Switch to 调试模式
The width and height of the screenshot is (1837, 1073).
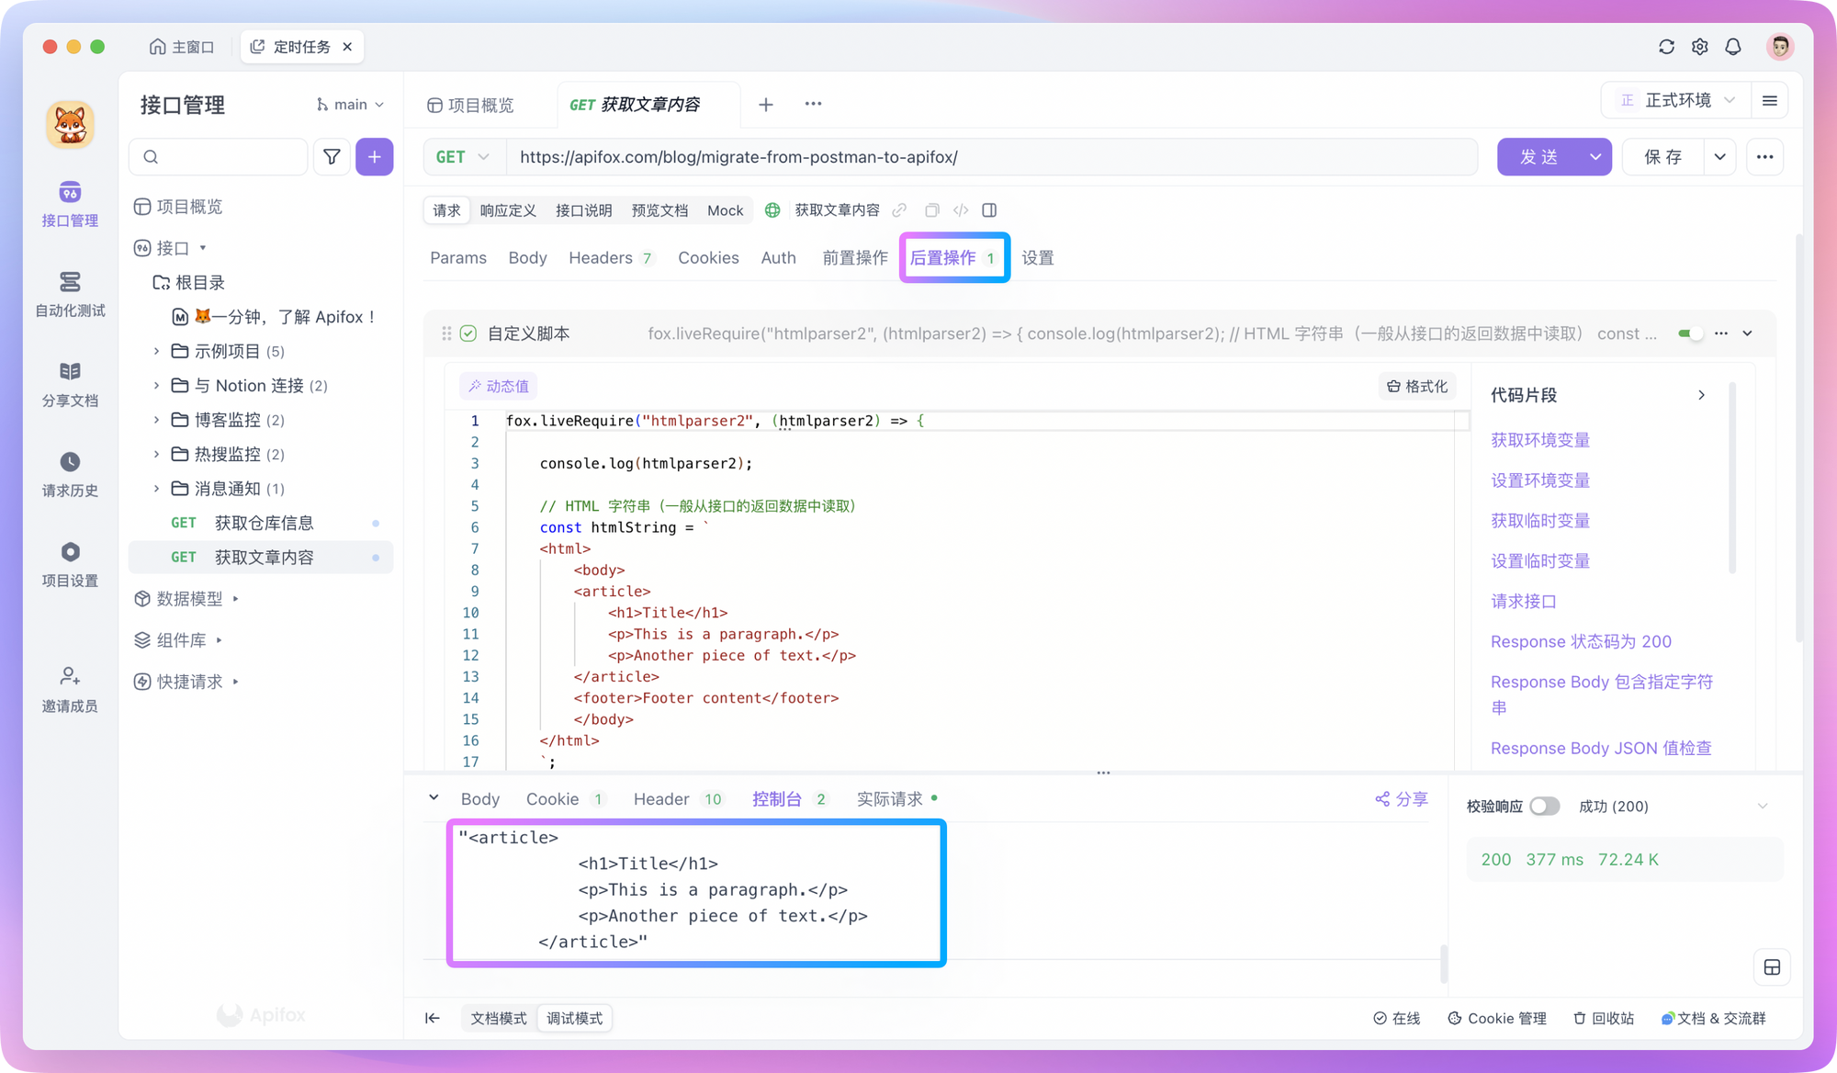575,1018
